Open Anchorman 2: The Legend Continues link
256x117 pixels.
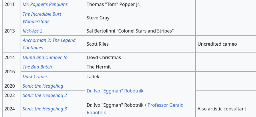[49, 44]
